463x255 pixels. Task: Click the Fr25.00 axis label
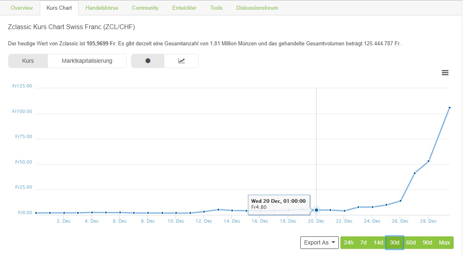tap(24, 187)
